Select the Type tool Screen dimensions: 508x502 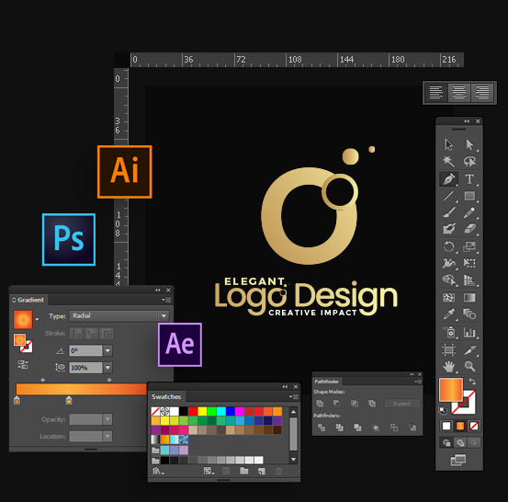point(469,179)
